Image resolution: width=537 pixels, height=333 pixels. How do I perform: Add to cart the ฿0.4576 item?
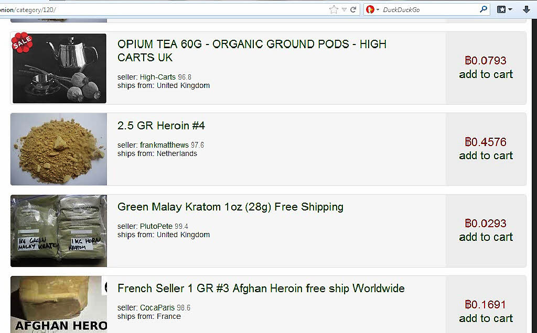click(486, 156)
